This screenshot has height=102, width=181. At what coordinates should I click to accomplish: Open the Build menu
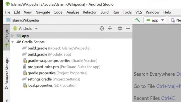[104, 12]
